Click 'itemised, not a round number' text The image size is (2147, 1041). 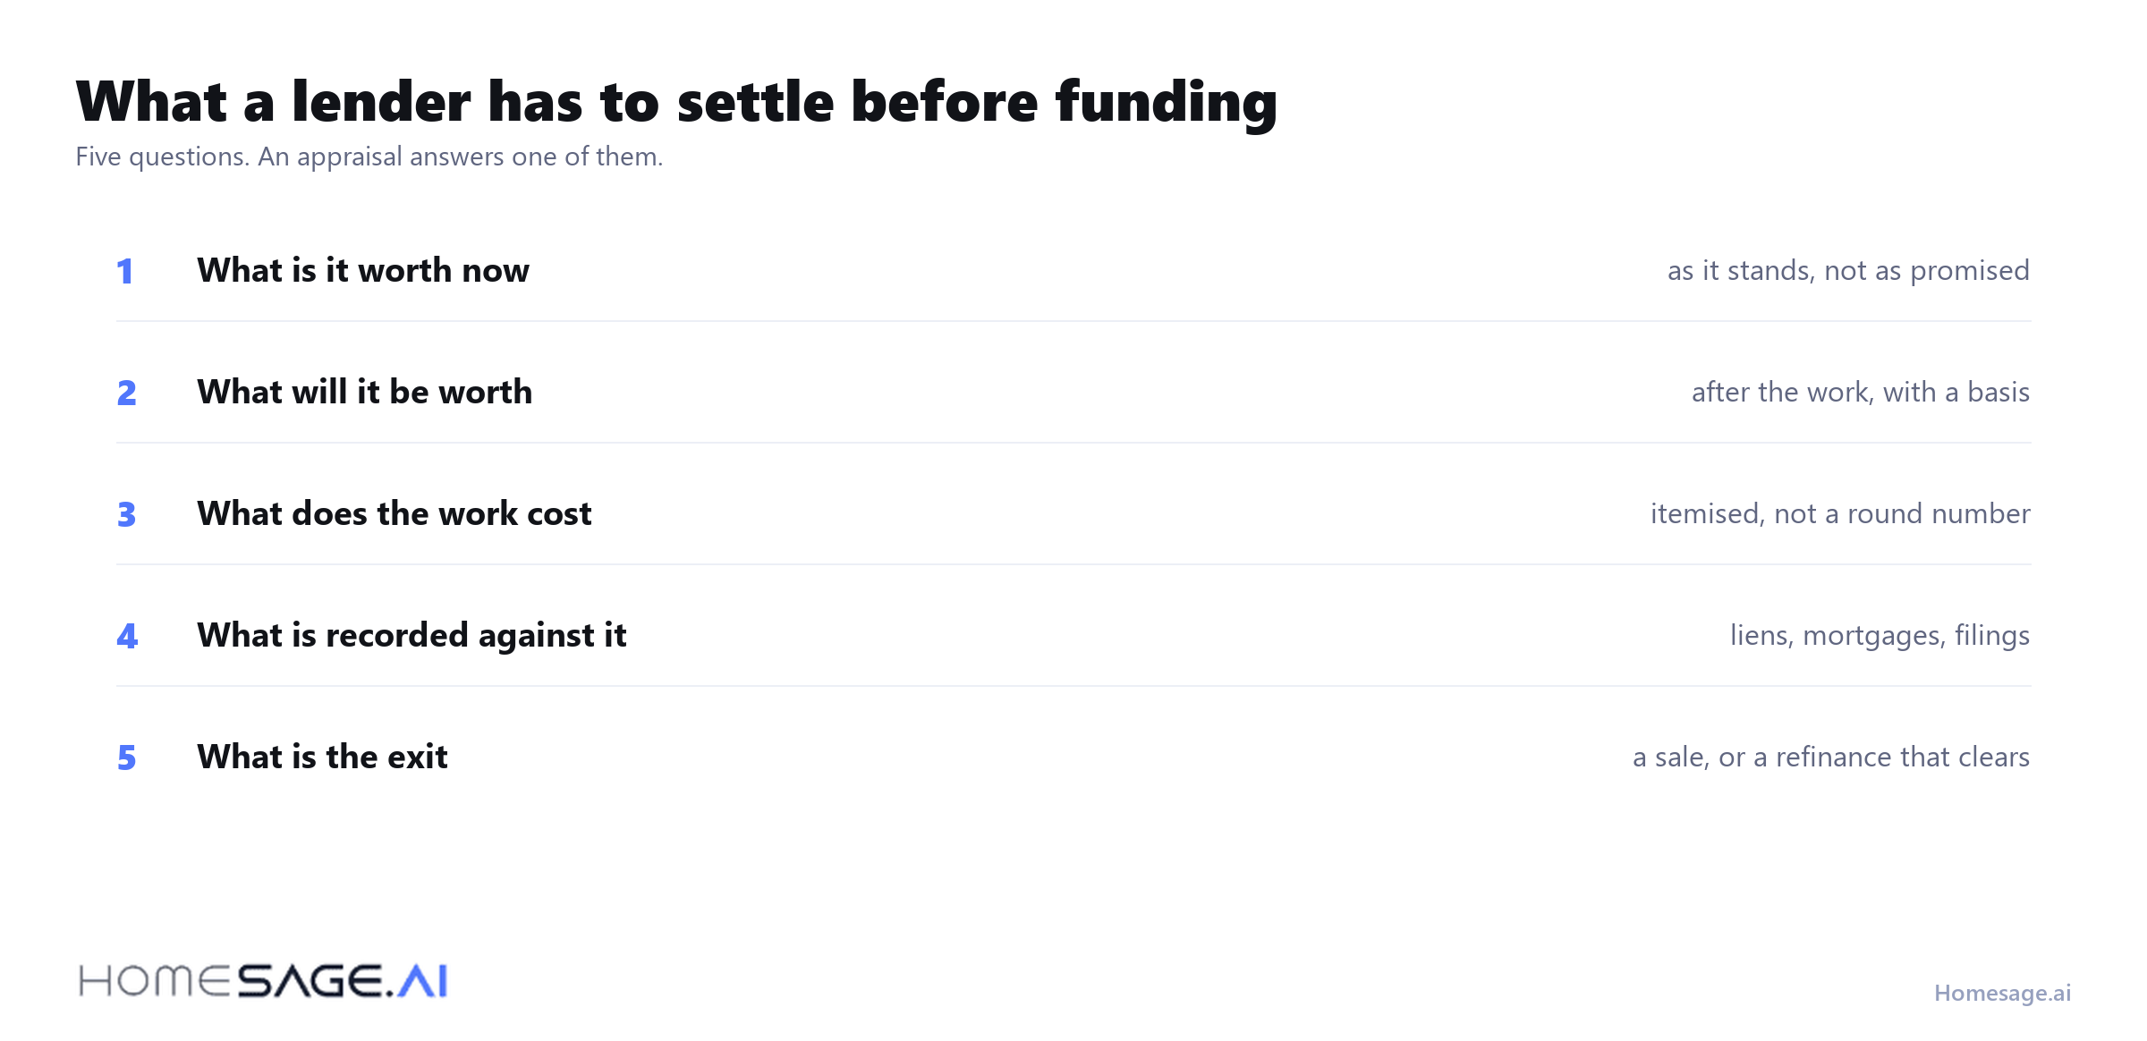tap(1840, 513)
